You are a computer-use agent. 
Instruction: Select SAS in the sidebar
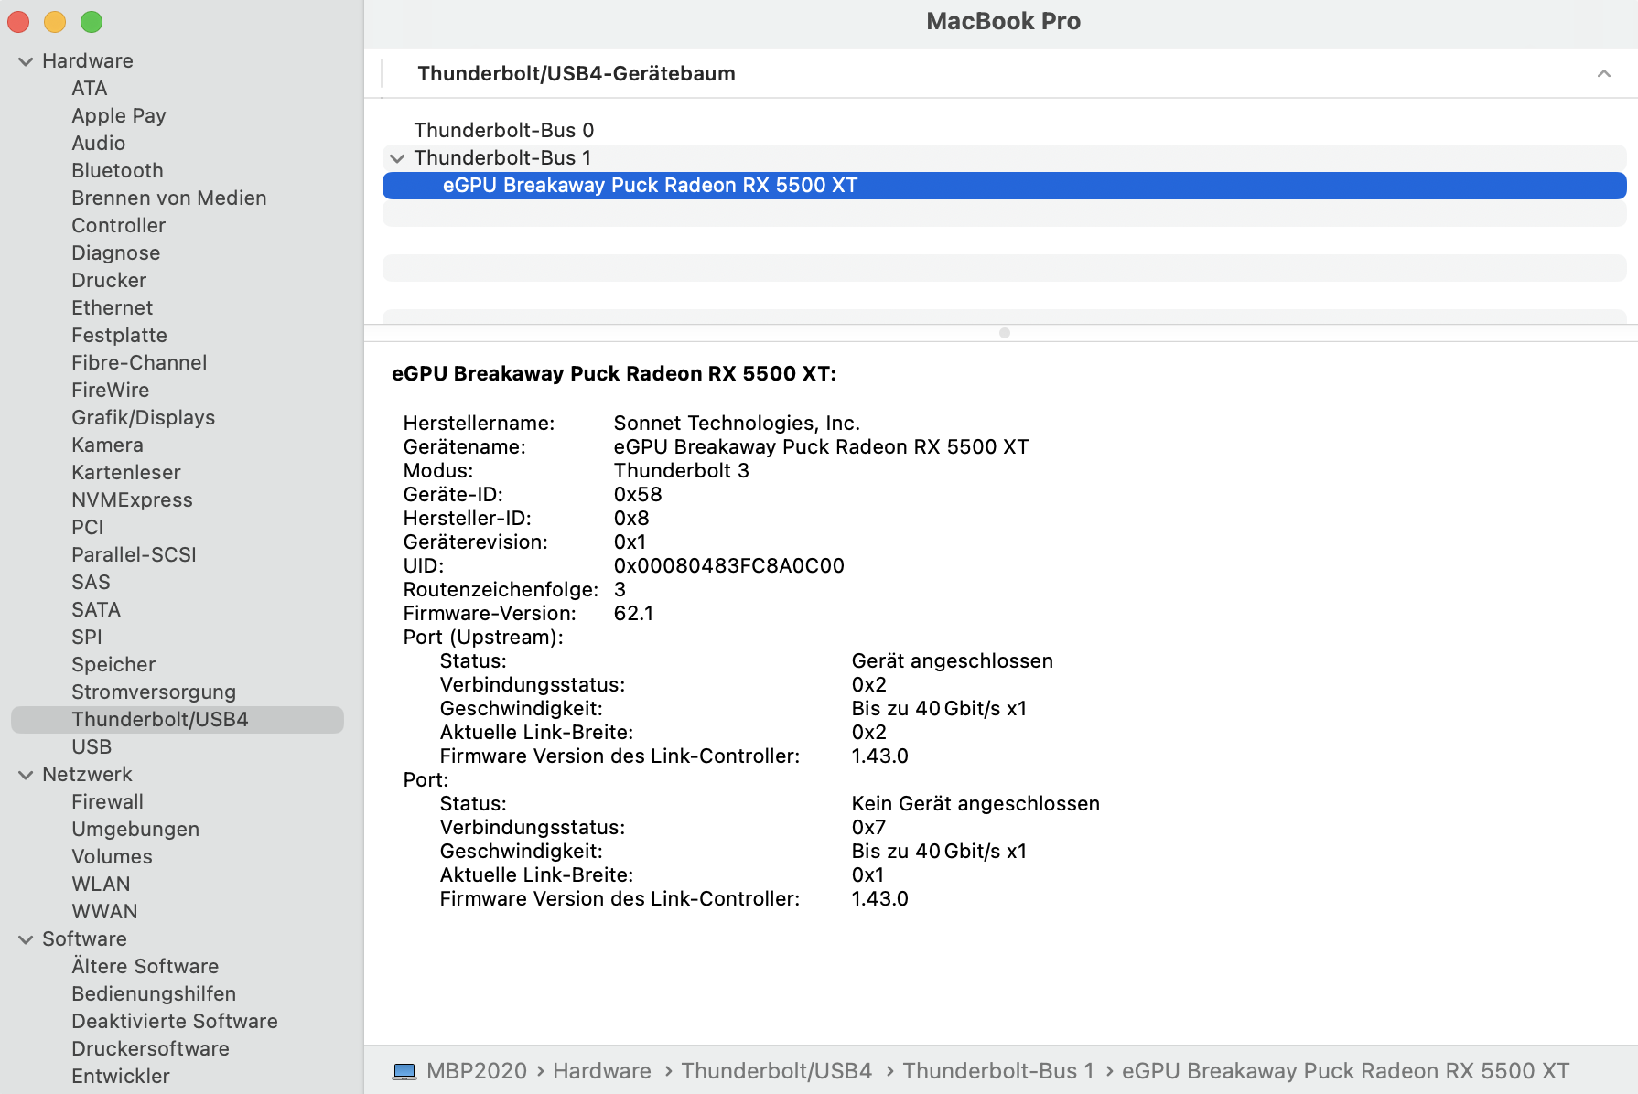coord(92,583)
